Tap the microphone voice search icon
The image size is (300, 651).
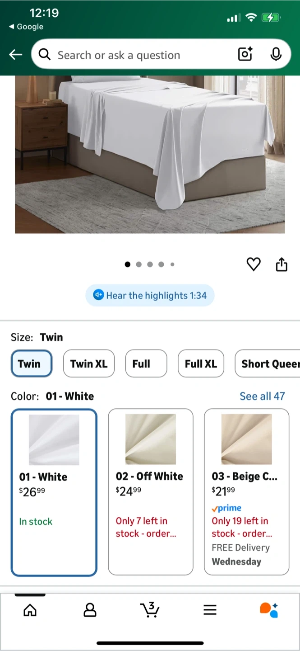click(276, 54)
